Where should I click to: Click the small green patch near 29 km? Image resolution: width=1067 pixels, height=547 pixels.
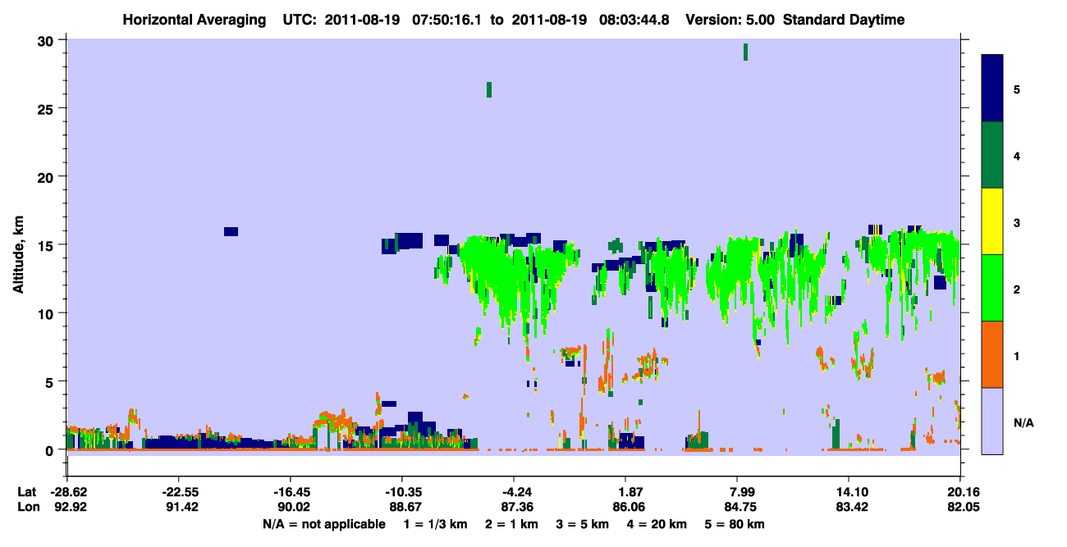coord(745,52)
